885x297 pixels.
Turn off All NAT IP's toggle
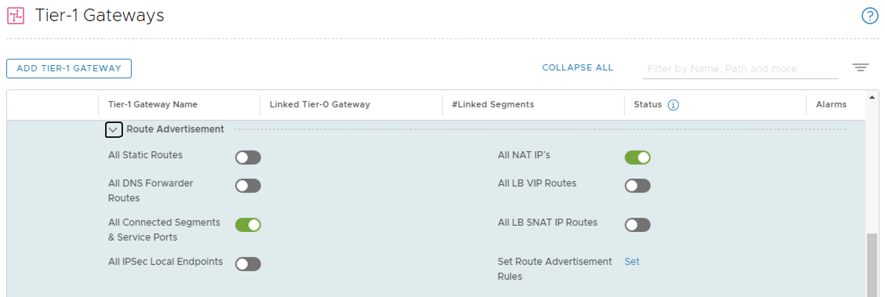click(637, 158)
